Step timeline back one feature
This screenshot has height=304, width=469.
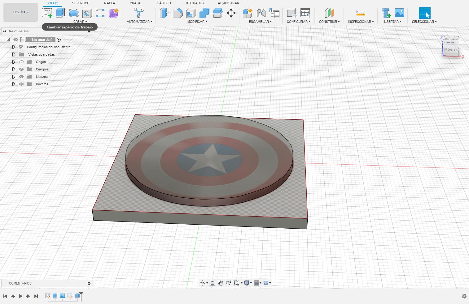[x=13, y=296]
